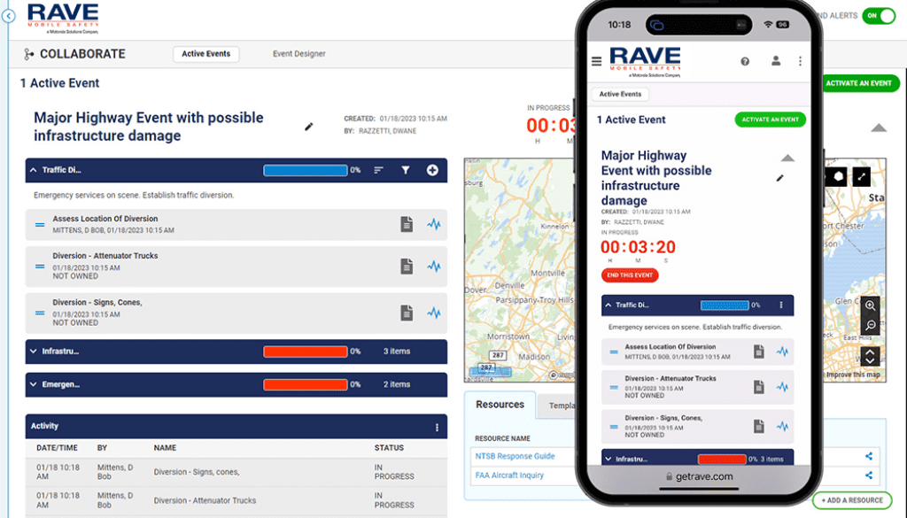Expand phone Infrastru section chevron
907x518 pixels.
(x=608, y=459)
